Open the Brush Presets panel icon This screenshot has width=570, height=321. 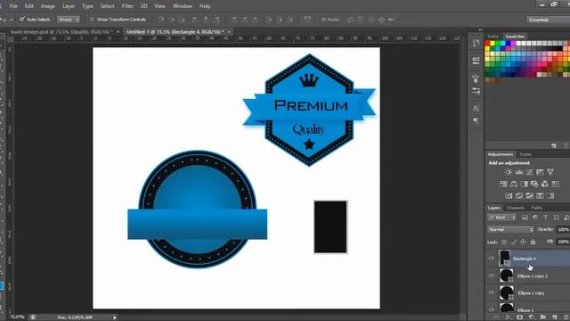476,91
